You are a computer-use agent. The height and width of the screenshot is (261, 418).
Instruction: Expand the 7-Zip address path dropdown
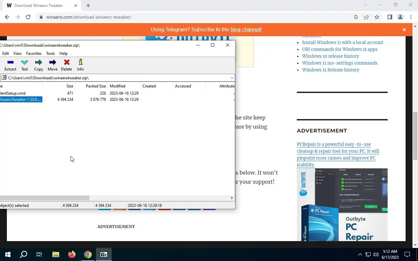(x=232, y=78)
